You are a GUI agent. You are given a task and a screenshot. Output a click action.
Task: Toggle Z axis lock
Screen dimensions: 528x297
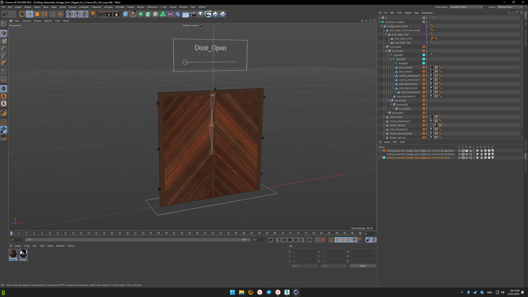[x=85, y=14]
